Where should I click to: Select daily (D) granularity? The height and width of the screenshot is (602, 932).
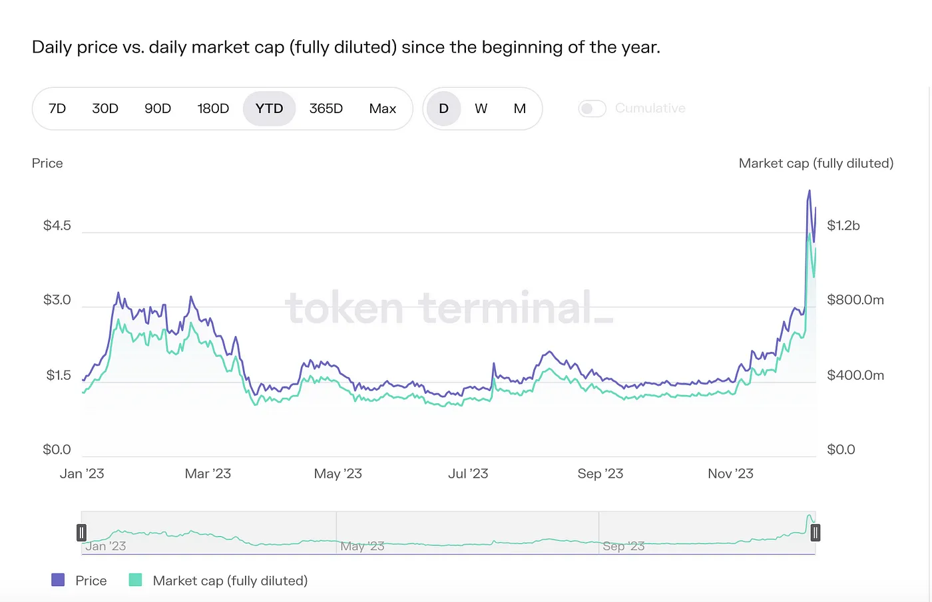[x=443, y=108]
